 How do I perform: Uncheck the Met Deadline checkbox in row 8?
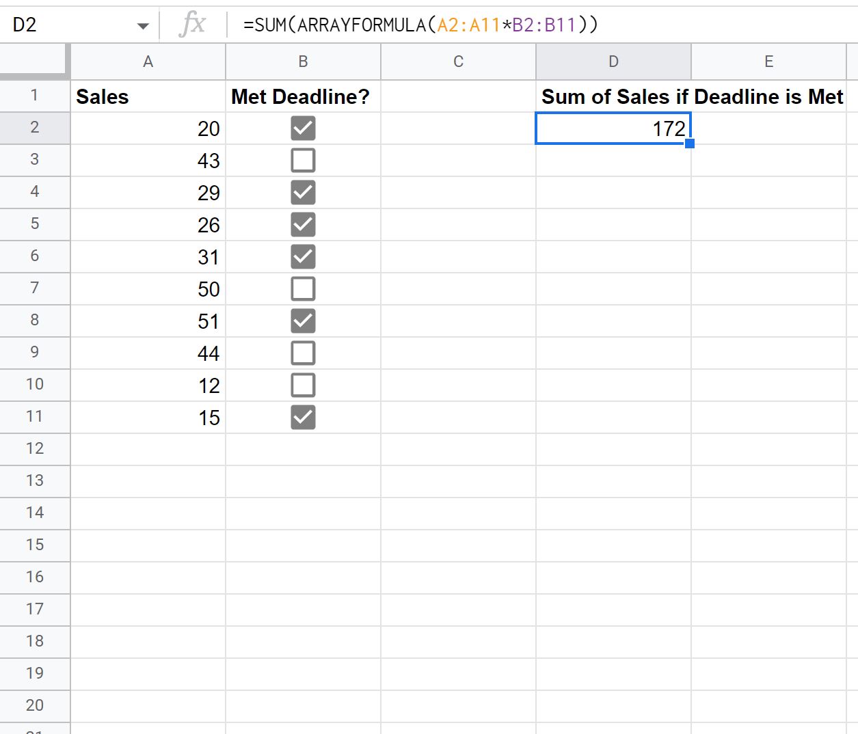[x=302, y=321]
